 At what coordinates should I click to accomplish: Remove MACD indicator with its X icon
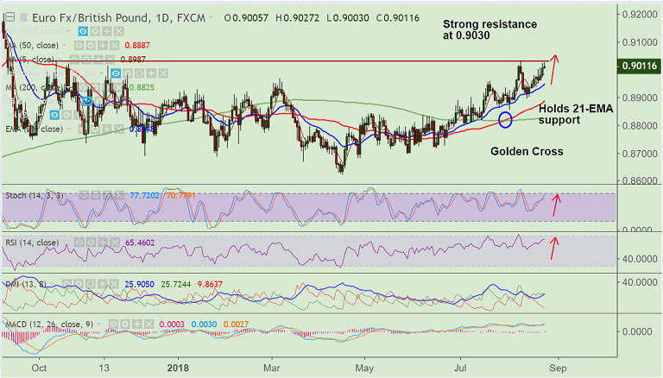(x=148, y=324)
